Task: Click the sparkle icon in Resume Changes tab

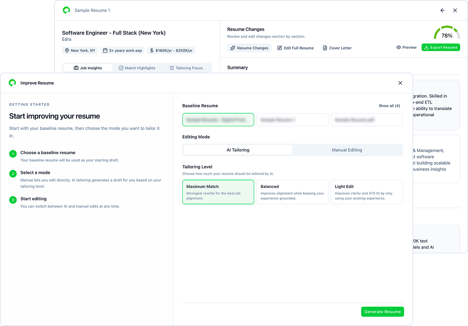Action: (232, 48)
